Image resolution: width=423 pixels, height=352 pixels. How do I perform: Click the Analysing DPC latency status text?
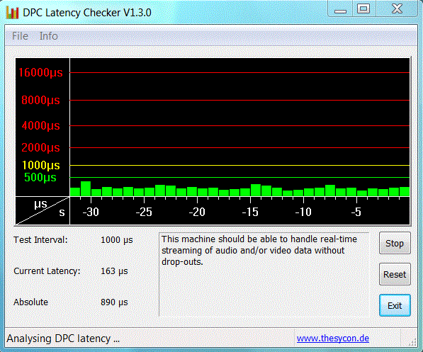tap(63, 339)
